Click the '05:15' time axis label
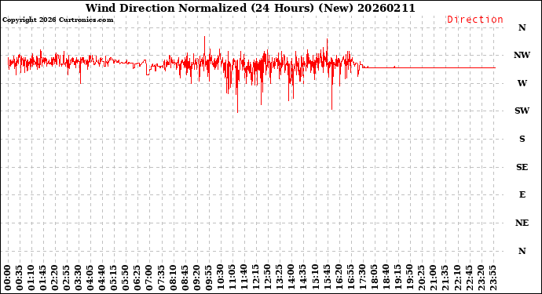The width and height of the screenshot is (542, 294). [114, 278]
